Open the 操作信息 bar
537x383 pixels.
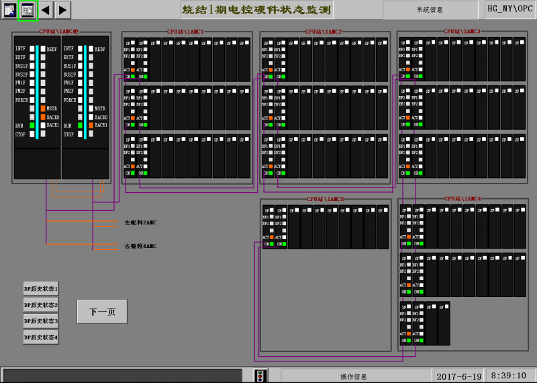point(354,376)
